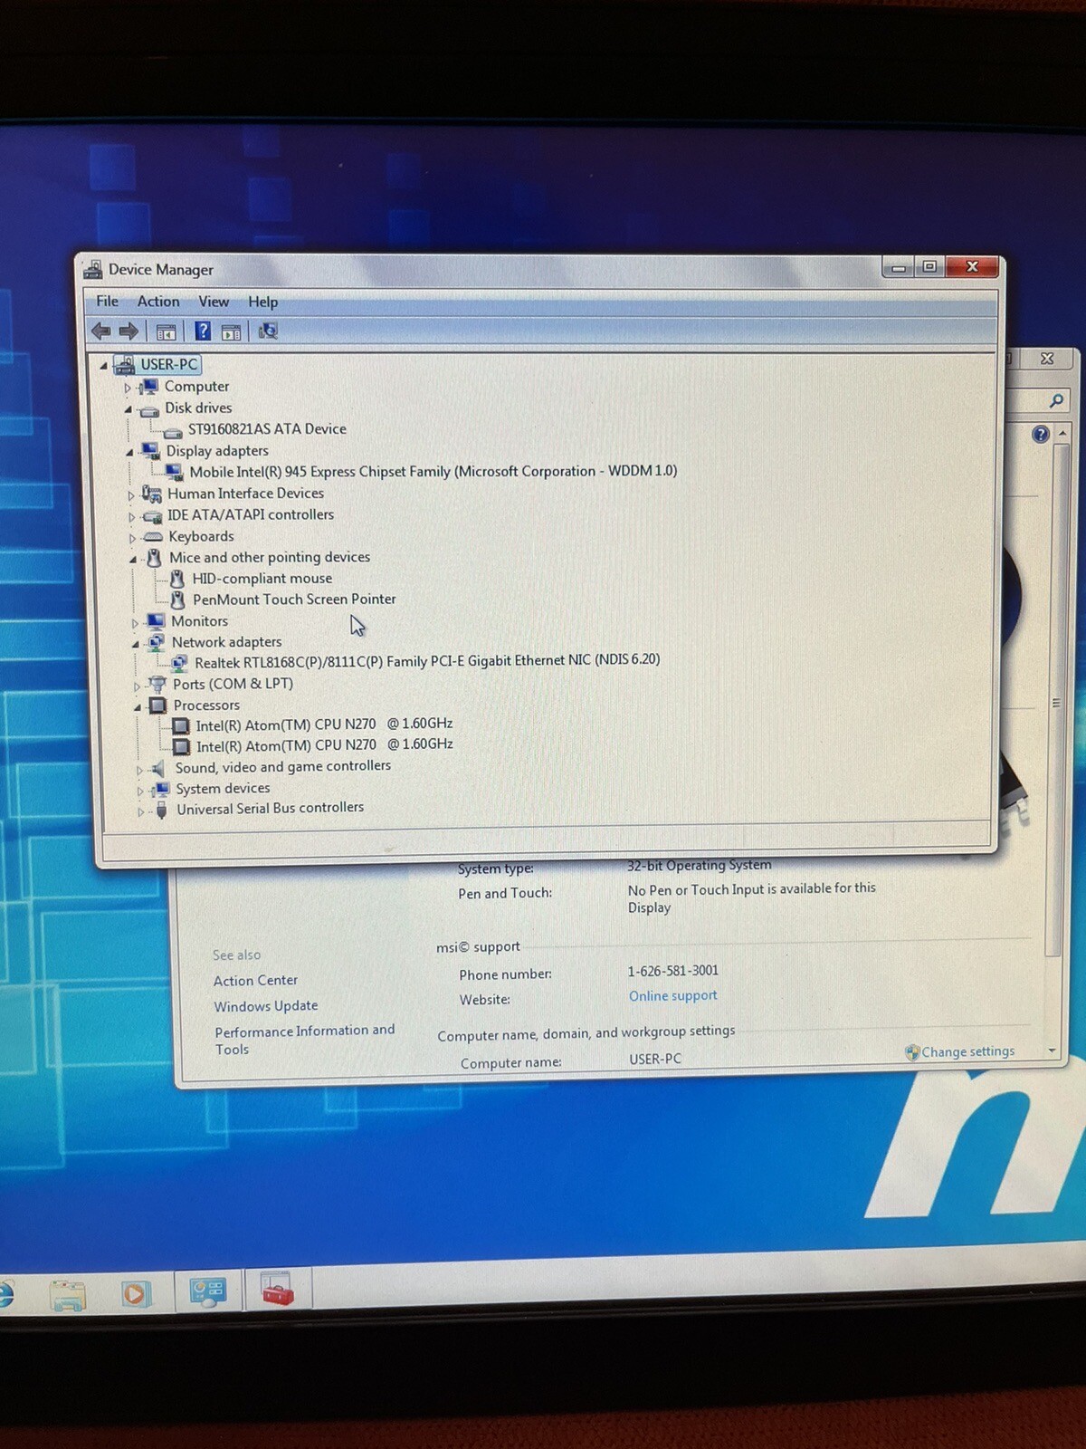The width and height of the screenshot is (1086, 1449).
Task: Select Universal Serial Bus controllers row
Action: 270,809
